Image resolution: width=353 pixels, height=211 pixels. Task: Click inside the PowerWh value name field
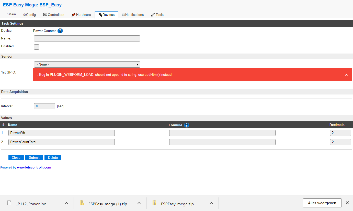61,133
